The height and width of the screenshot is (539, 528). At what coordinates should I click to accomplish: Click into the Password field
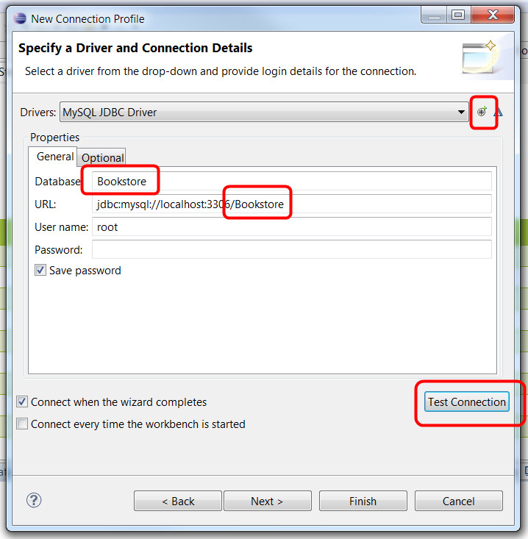click(x=291, y=249)
